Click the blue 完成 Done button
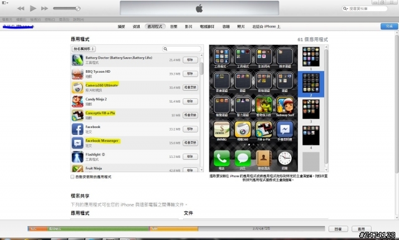 (389, 26)
